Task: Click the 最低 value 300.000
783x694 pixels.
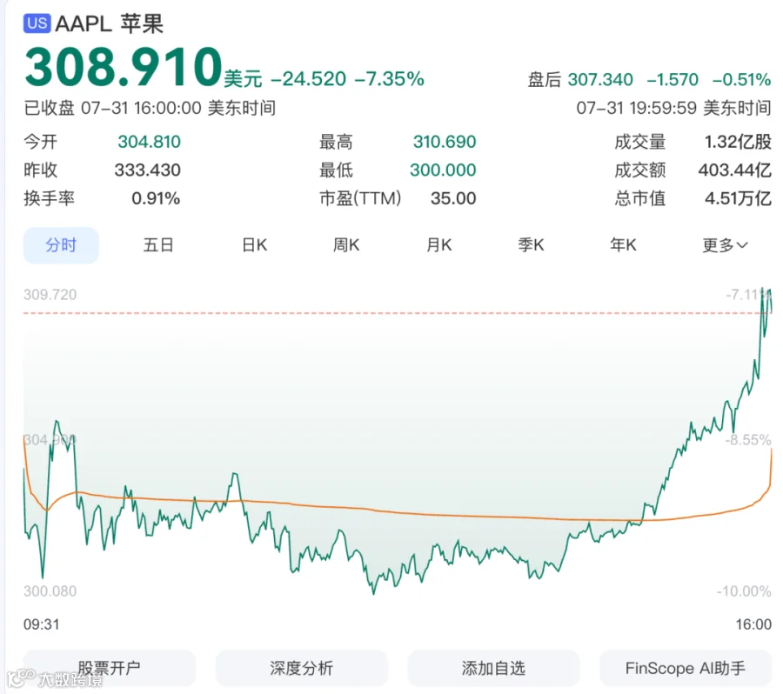Action: (x=443, y=170)
